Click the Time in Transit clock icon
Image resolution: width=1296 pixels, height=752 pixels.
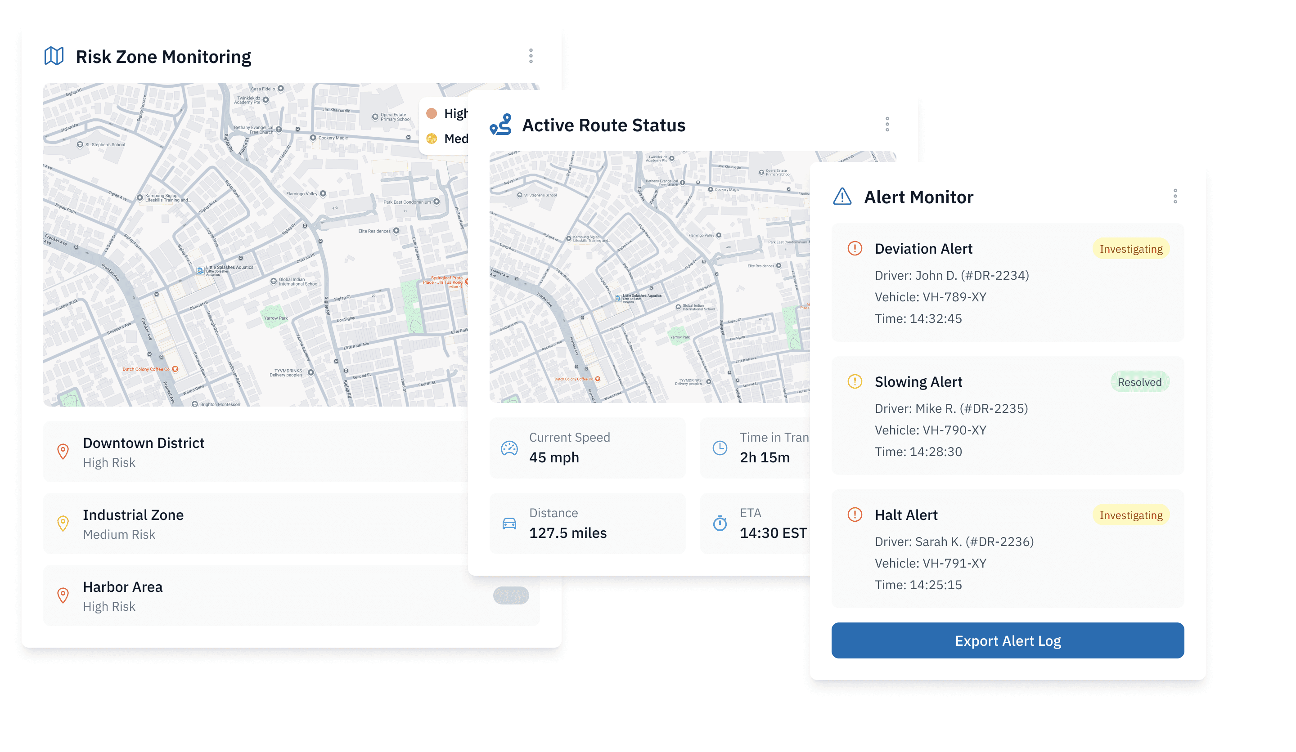[720, 448]
